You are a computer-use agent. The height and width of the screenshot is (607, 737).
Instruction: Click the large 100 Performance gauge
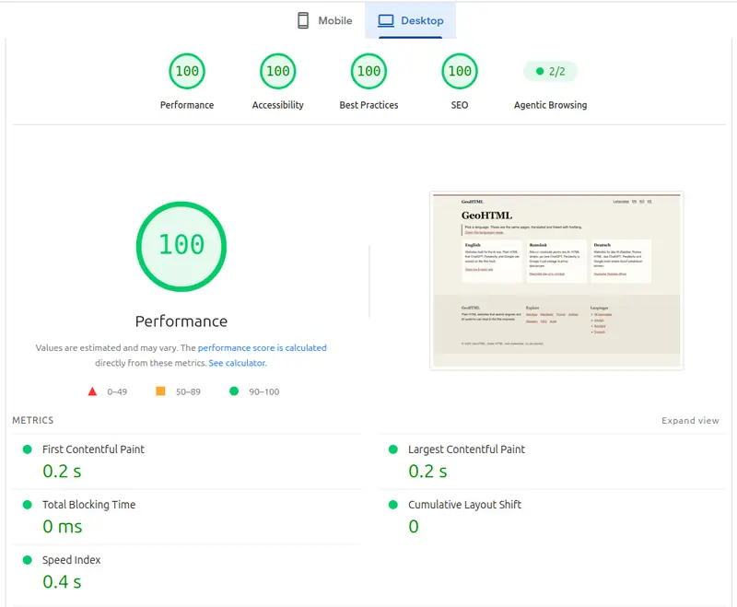[x=181, y=246]
